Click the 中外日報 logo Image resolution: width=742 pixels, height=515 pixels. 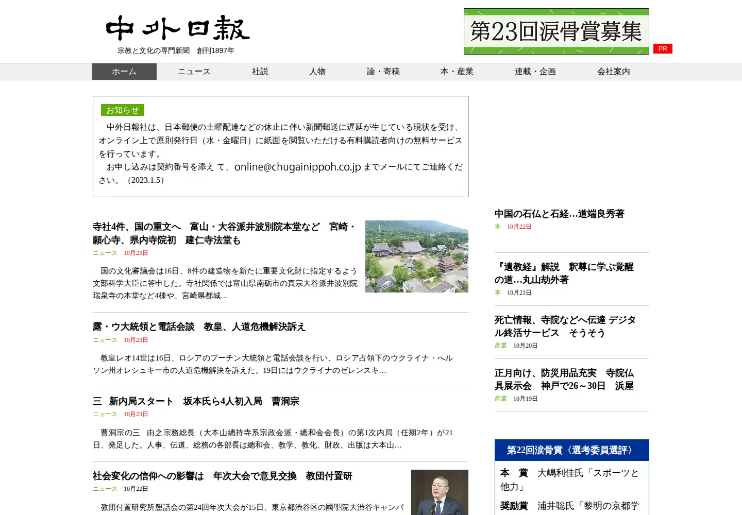tap(177, 28)
